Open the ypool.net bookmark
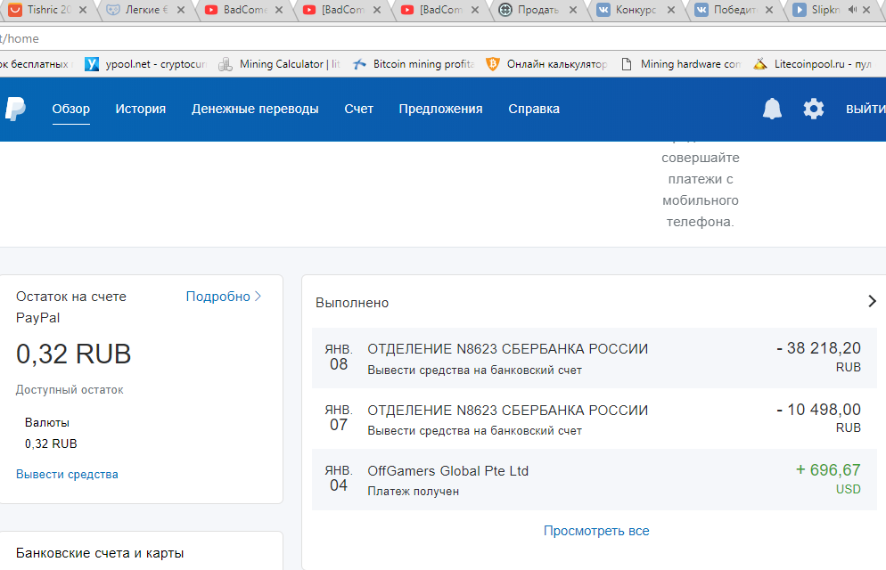The height and width of the screenshot is (570, 886). [x=146, y=64]
